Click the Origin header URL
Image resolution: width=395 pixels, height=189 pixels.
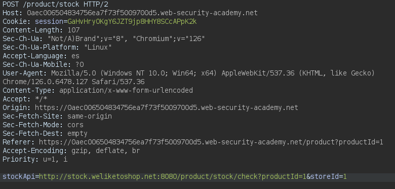coord(166,107)
